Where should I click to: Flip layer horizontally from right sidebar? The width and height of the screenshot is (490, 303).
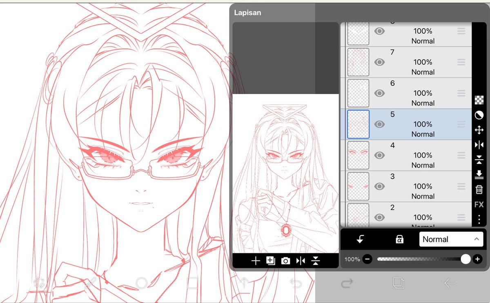click(x=479, y=145)
